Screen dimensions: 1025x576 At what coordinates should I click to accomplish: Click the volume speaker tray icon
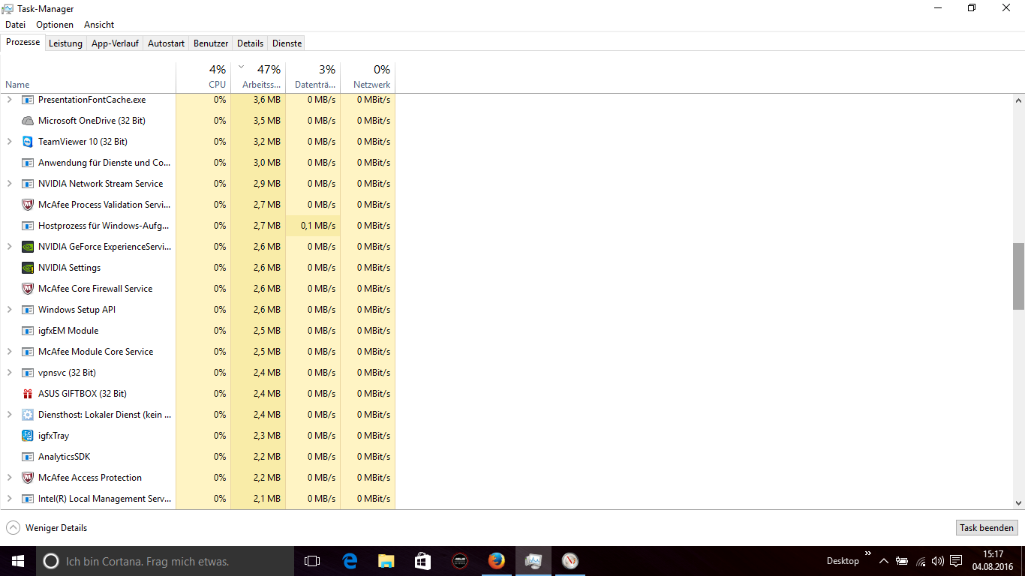coord(937,561)
